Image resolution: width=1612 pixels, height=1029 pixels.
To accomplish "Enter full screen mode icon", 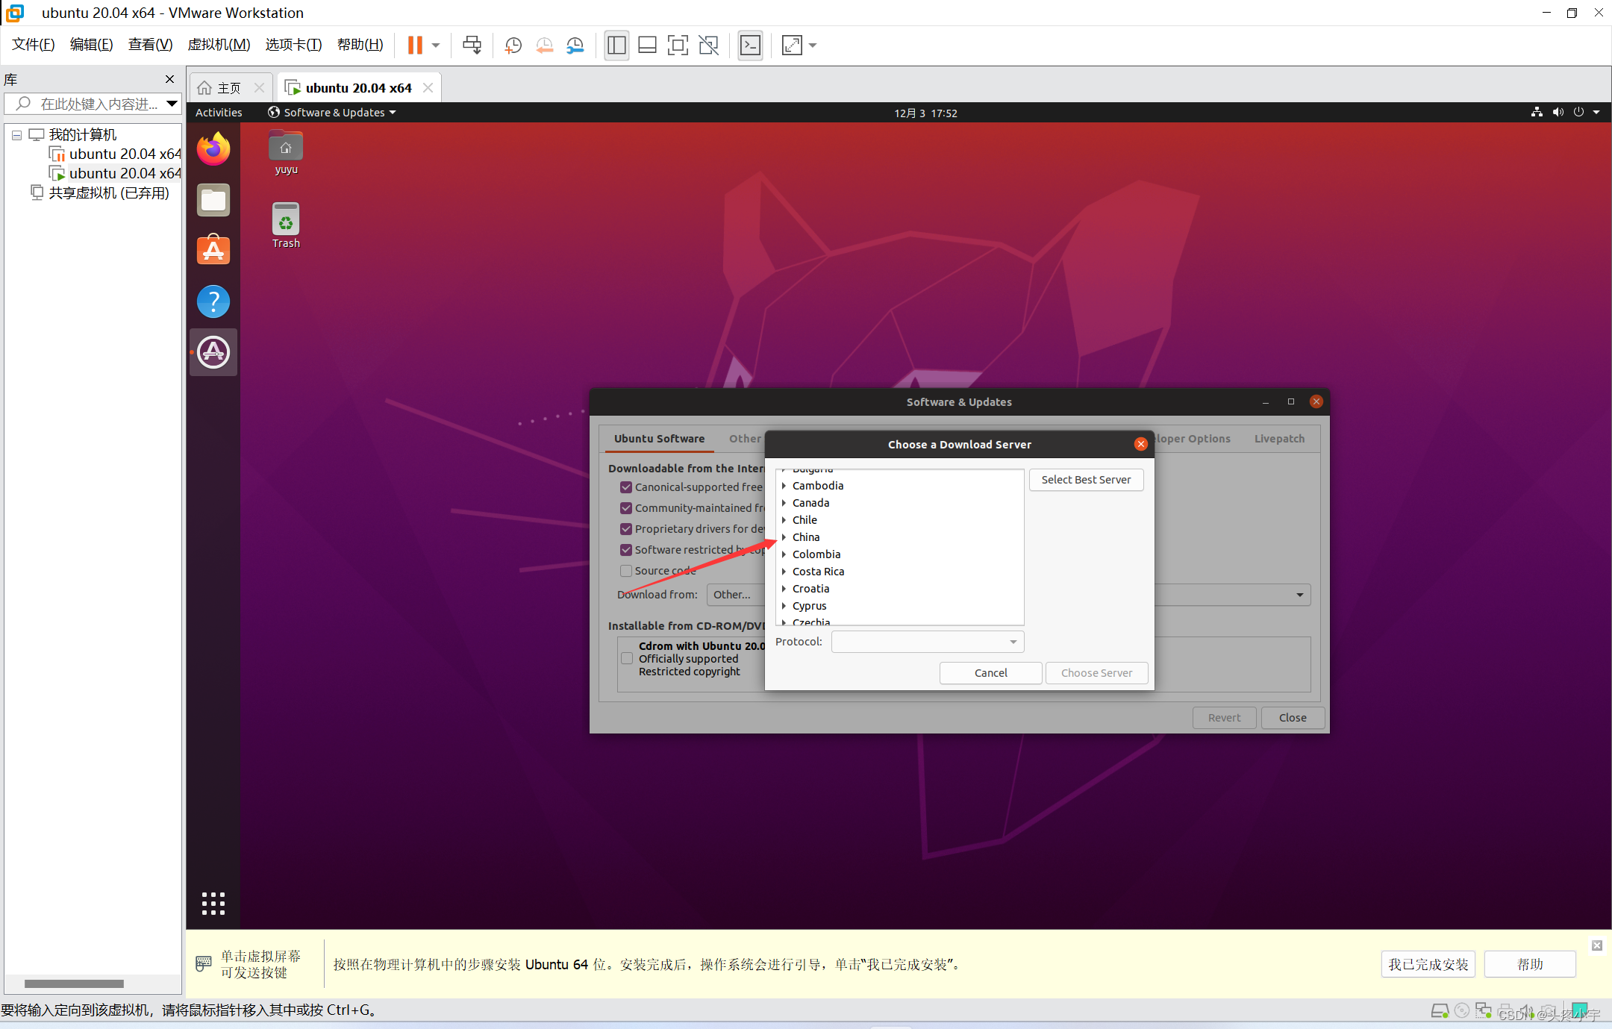I will pyautogui.click(x=678, y=46).
